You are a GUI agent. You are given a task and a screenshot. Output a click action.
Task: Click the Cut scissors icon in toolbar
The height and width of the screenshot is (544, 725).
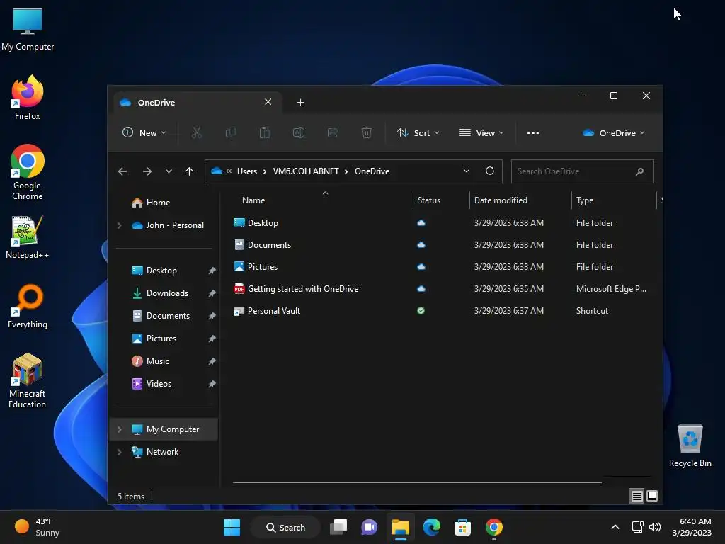197,132
